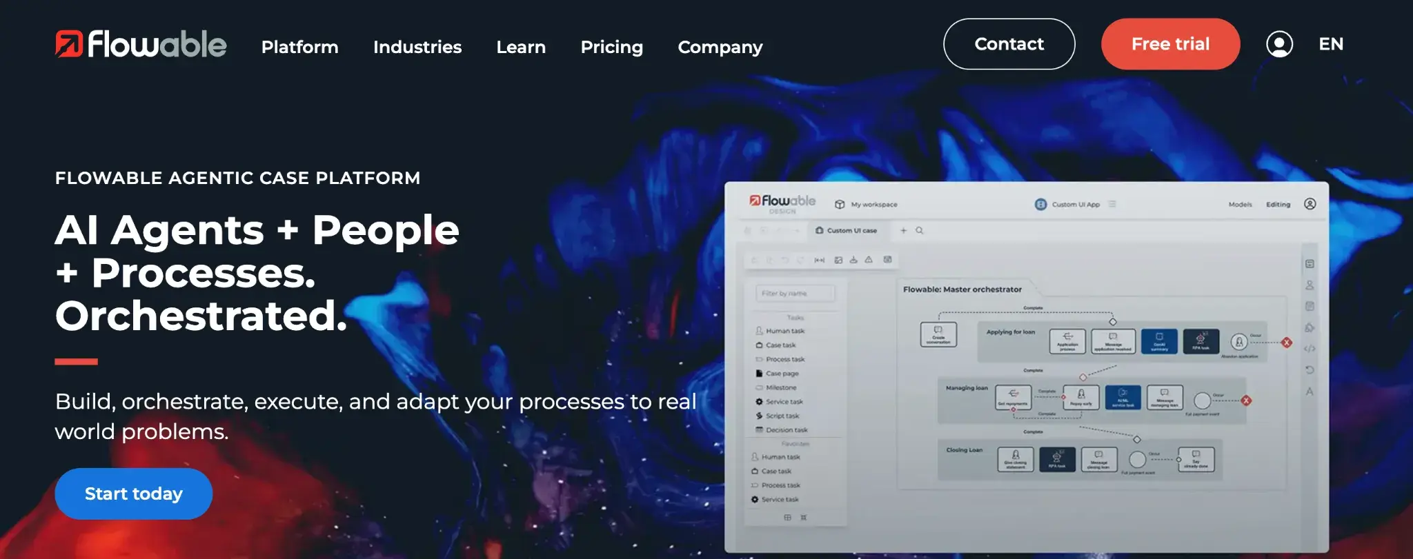Click the search magnifier icon beside tabs

(919, 230)
